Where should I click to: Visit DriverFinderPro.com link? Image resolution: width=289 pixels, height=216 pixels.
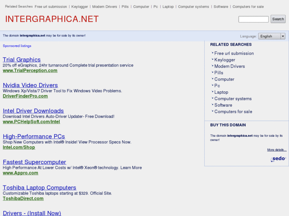tap(25, 96)
